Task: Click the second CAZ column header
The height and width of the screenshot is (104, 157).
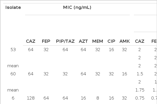Action: click(140, 41)
